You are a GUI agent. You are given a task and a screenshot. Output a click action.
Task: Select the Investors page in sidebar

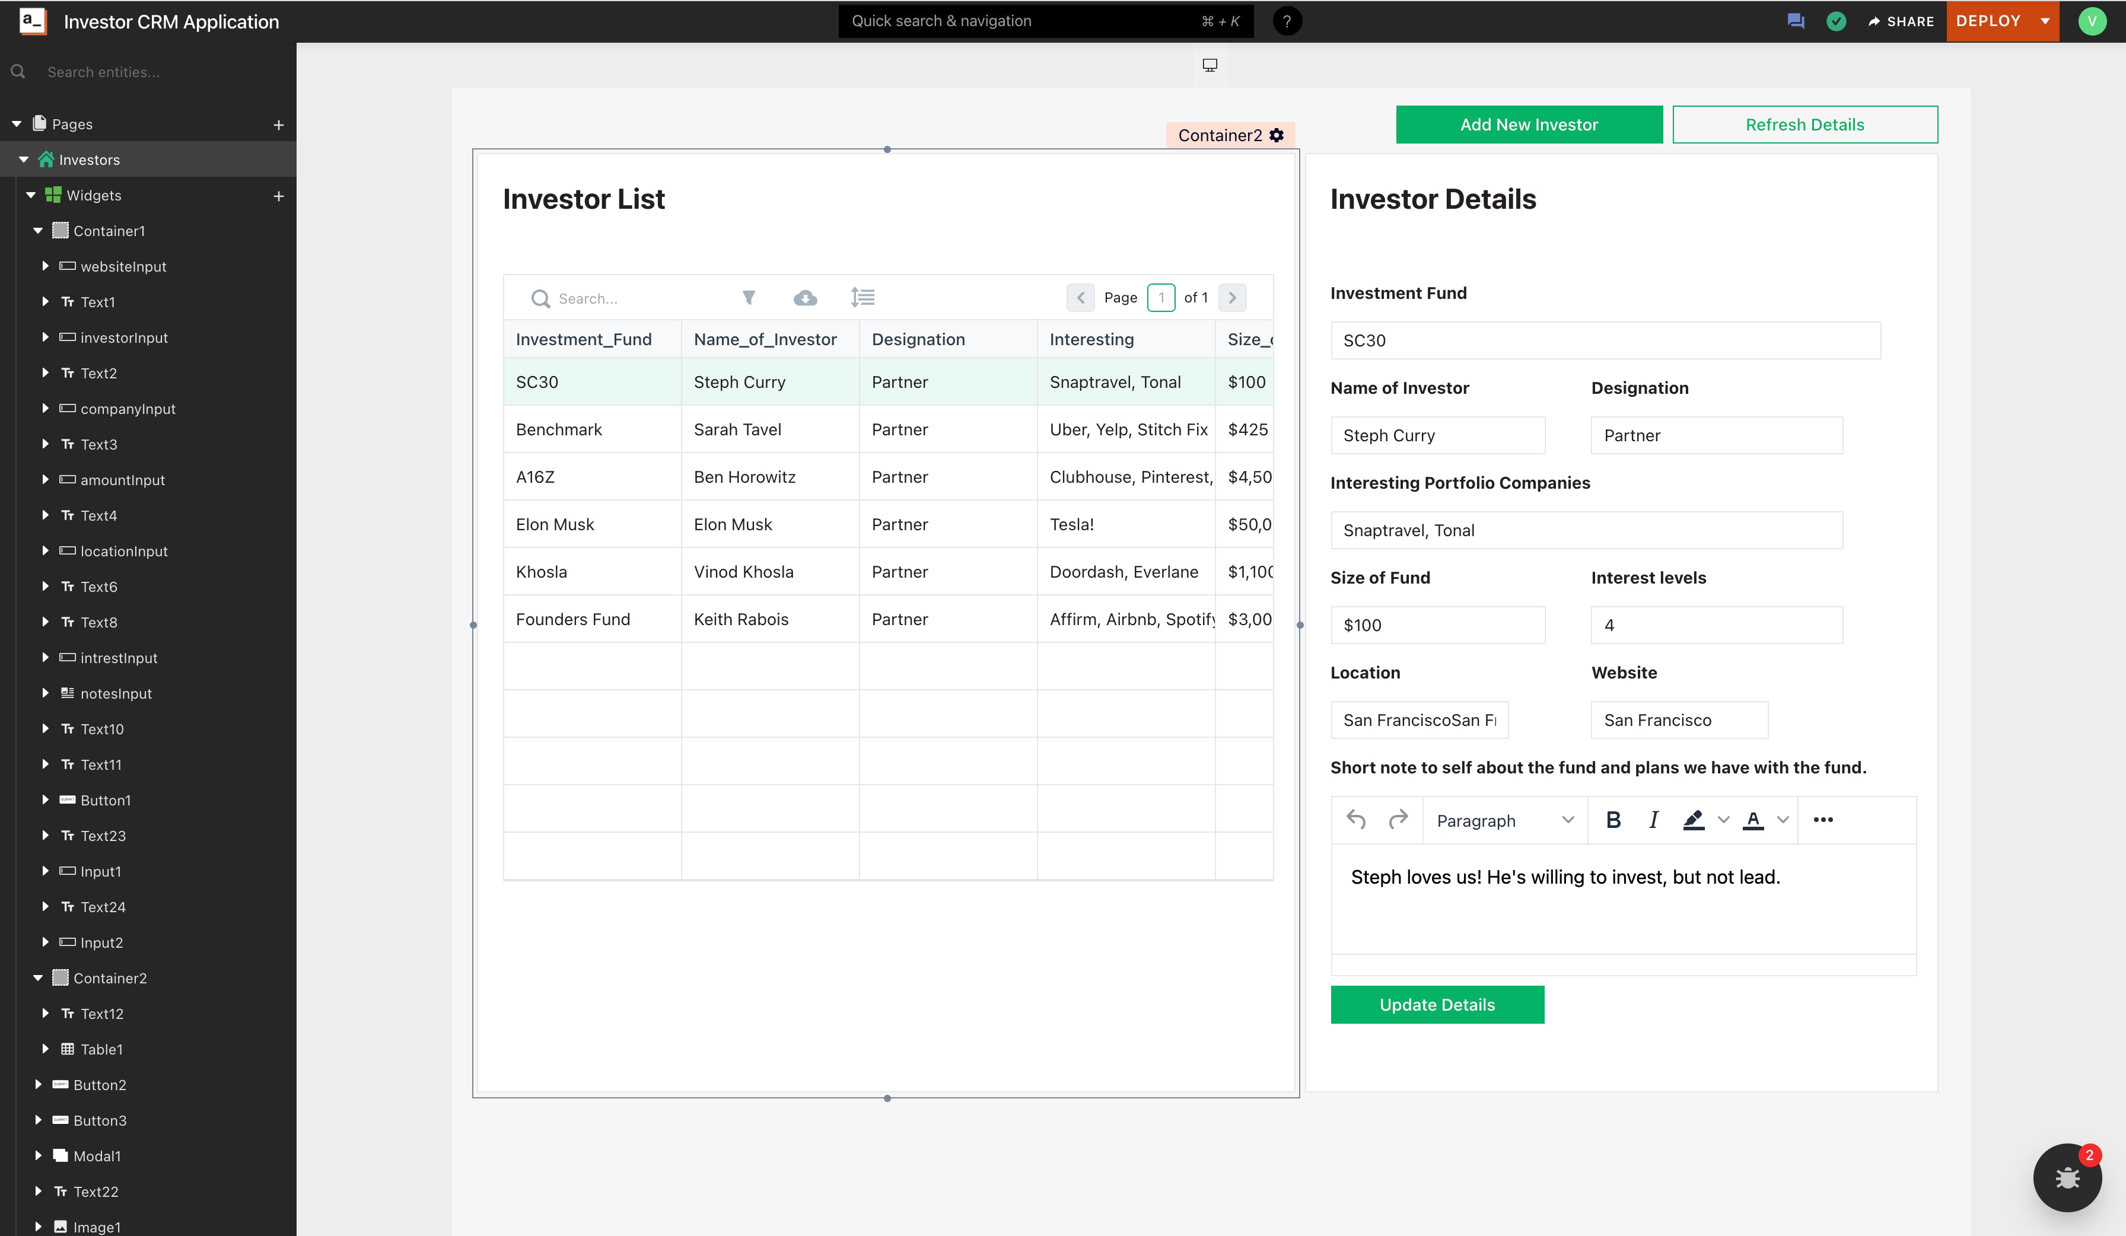tap(90, 160)
